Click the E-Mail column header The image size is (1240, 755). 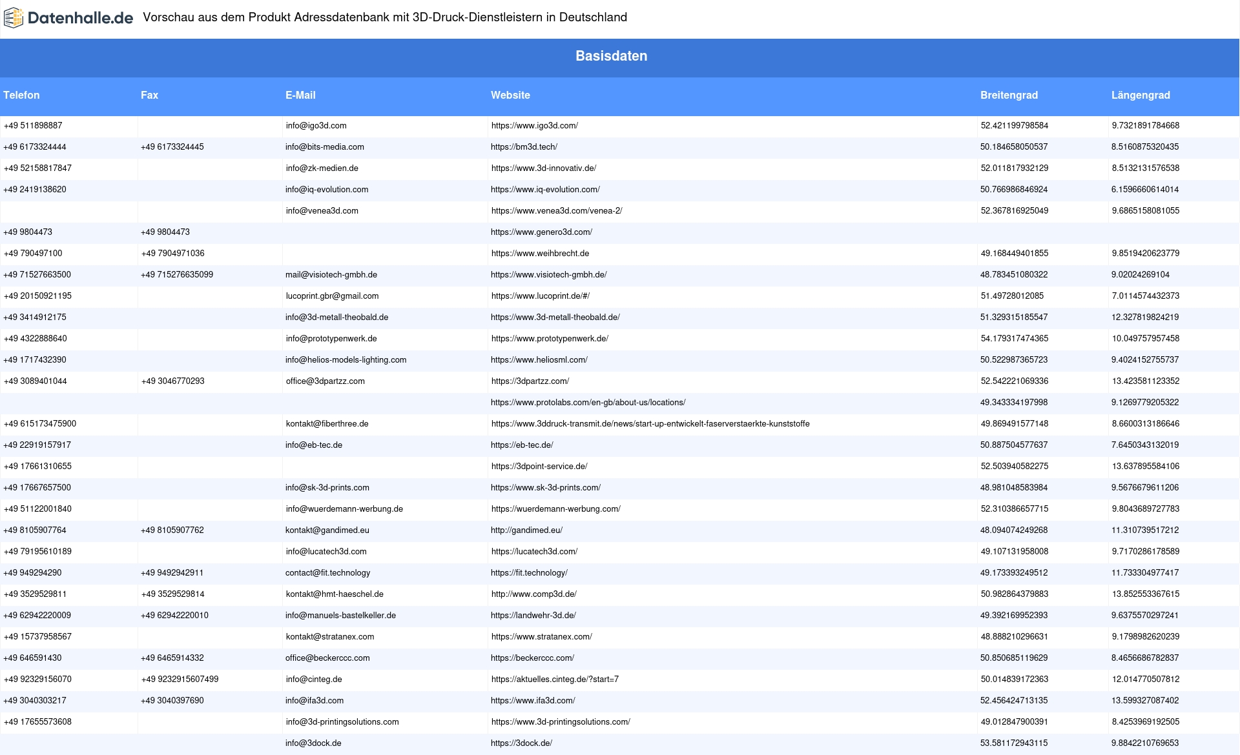pyautogui.click(x=300, y=96)
